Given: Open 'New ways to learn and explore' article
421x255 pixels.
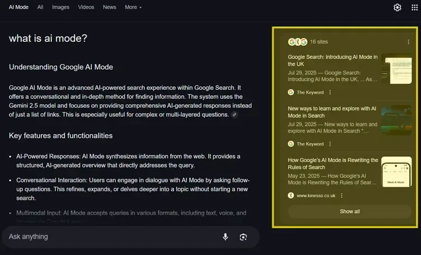Looking at the screenshot, I should click(x=332, y=112).
